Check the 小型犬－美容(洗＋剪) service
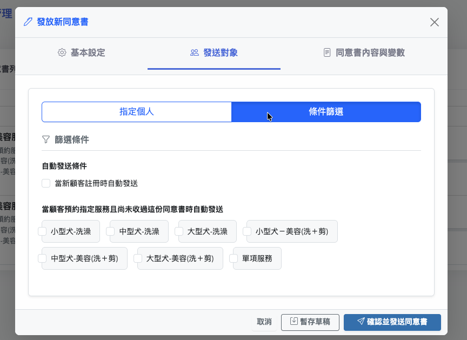This screenshot has width=467, height=340. [x=247, y=231]
